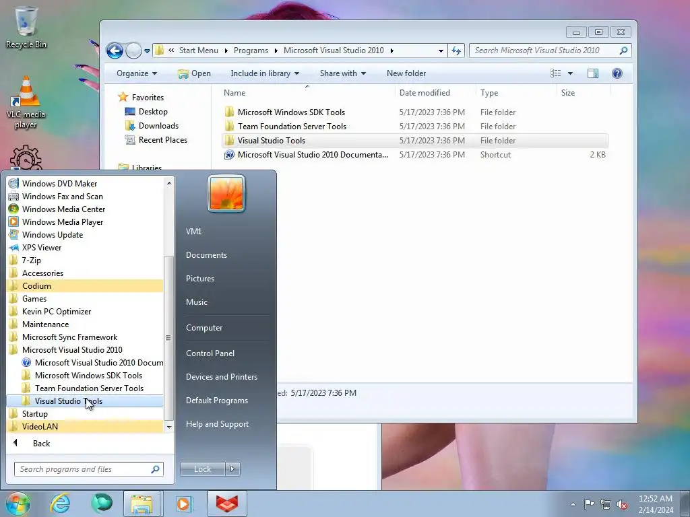Screen dimensions: 690x517
Task: Open the Organize menu
Action: pos(136,73)
